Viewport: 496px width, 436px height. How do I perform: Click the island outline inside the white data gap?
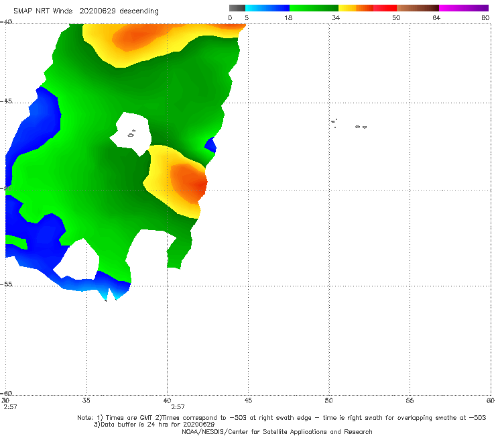(x=131, y=134)
